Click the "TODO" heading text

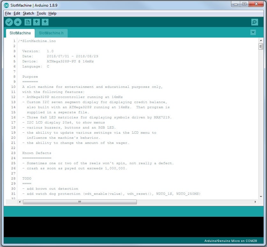27,179
